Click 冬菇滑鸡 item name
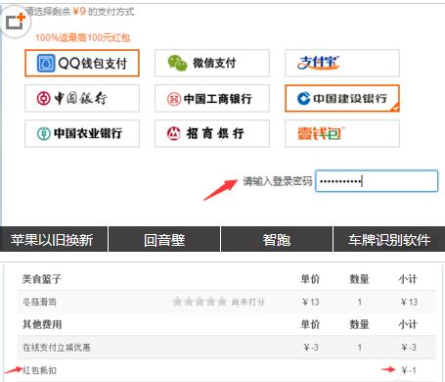The width and height of the screenshot is (445, 382). pyautogui.click(x=39, y=302)
